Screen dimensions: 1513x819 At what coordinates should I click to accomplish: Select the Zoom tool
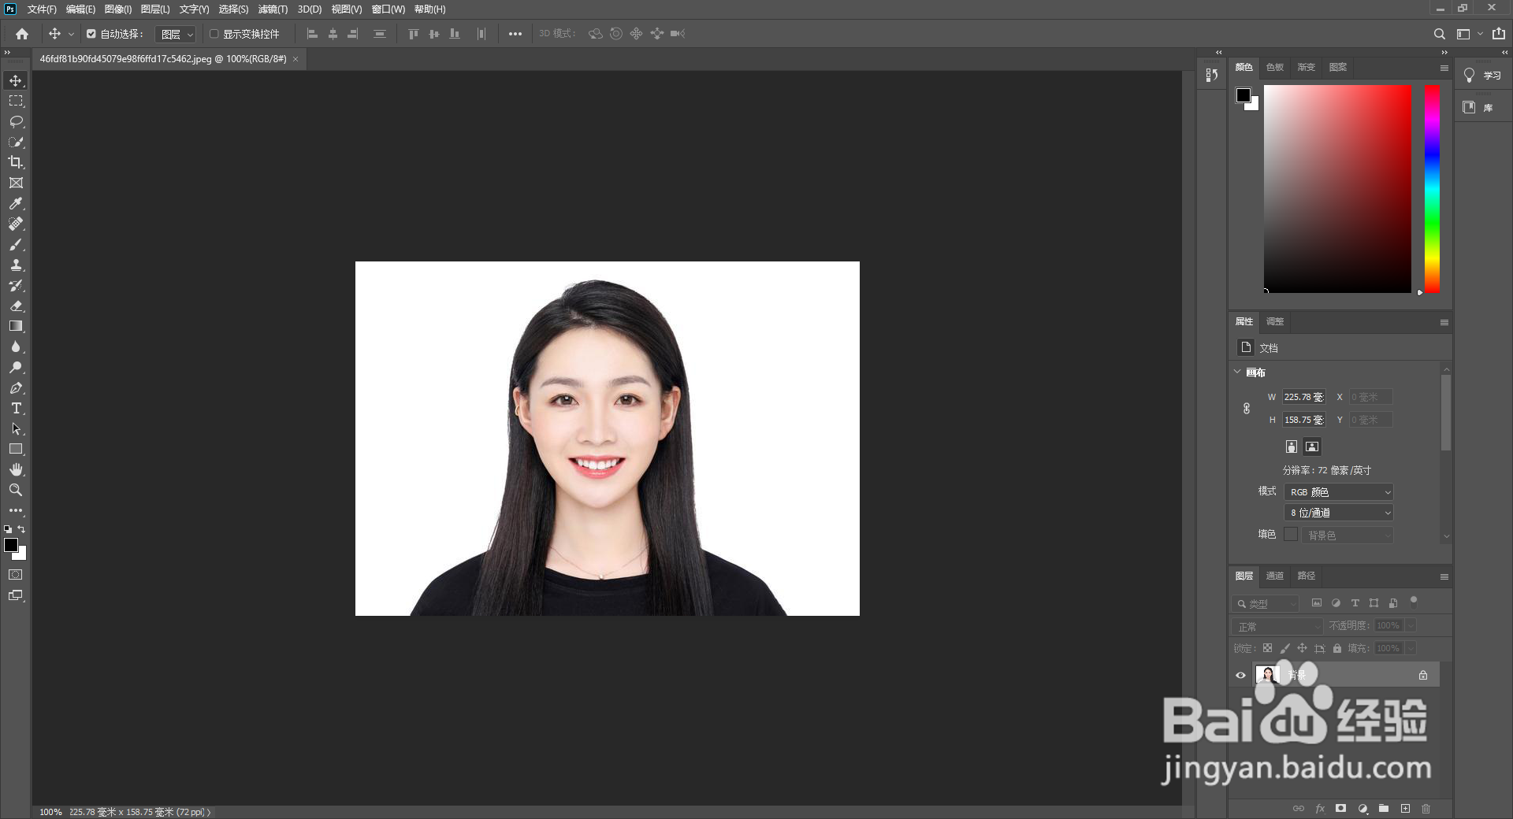[x=16, y=489]
